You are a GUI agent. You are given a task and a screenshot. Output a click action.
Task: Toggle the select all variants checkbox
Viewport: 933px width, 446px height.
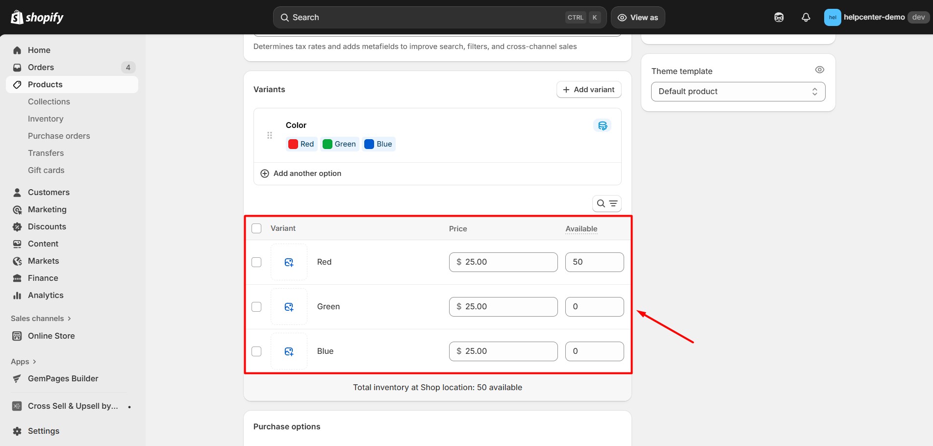(256, 228)
